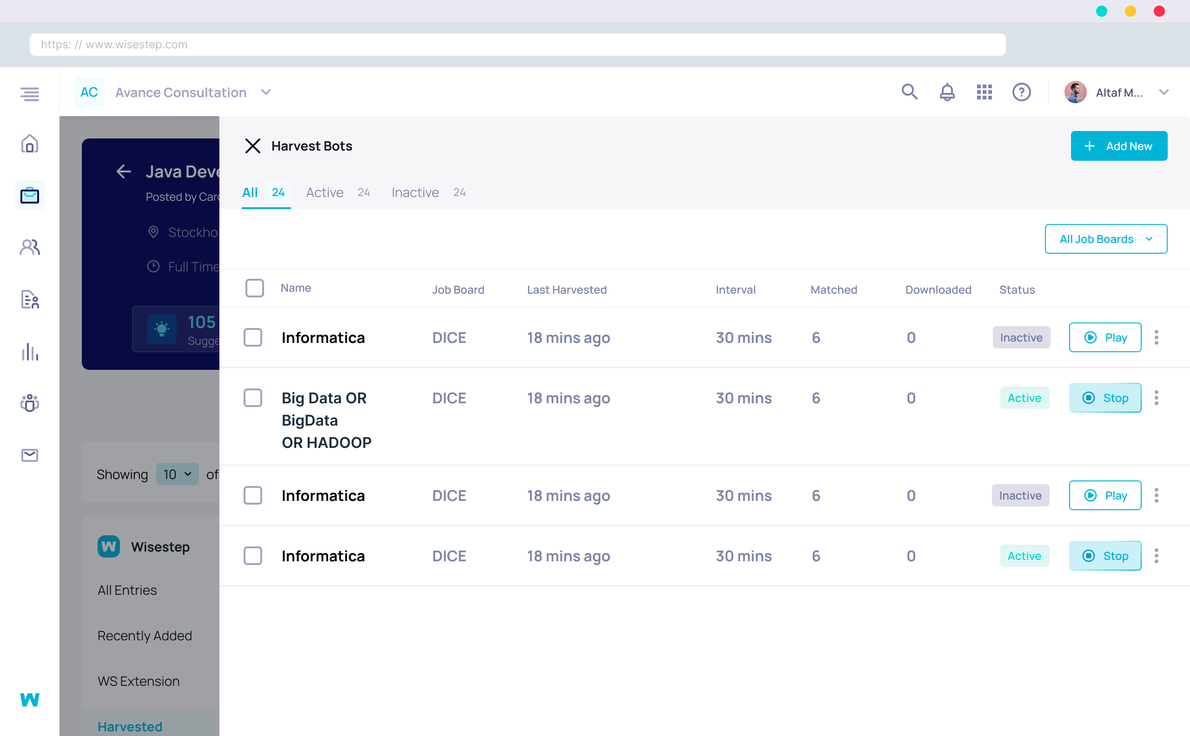This screenshot has width=1190, height=736.
Task: Expand the Avance Consultation workspace dropdown
Action: pos(266,92)
